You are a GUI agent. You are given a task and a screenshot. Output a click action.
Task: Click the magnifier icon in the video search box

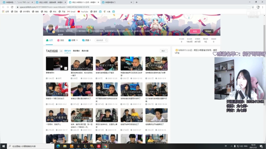click(106, 40)
